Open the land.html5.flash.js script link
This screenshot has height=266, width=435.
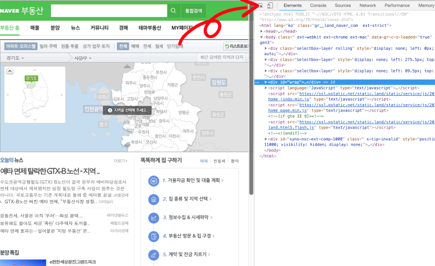click(x=291, y=127)
